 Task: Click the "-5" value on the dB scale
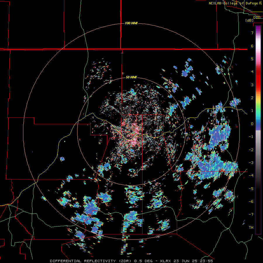(251, 188)
